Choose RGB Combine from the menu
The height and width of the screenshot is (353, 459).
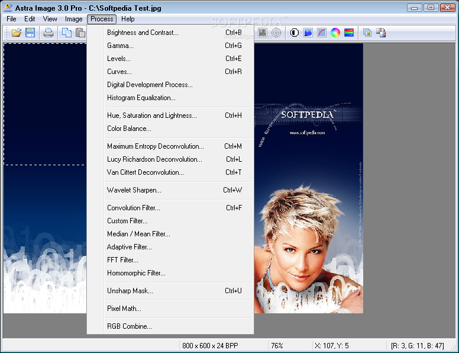[x=170, y=326]
